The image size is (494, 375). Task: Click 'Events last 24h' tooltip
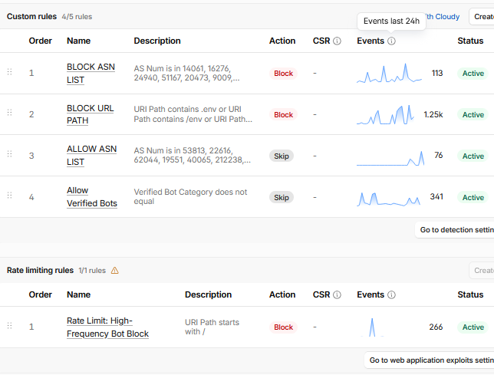(391, 21)
